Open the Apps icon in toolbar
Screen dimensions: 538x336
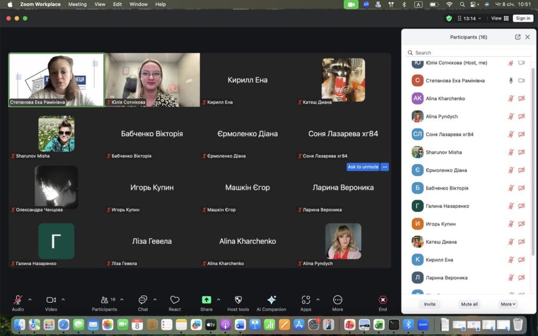tap(306, 300)
